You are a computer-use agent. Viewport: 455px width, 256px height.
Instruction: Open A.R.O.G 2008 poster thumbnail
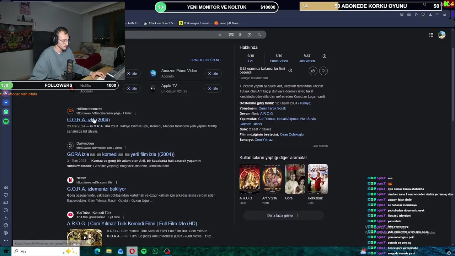point(249,179)
